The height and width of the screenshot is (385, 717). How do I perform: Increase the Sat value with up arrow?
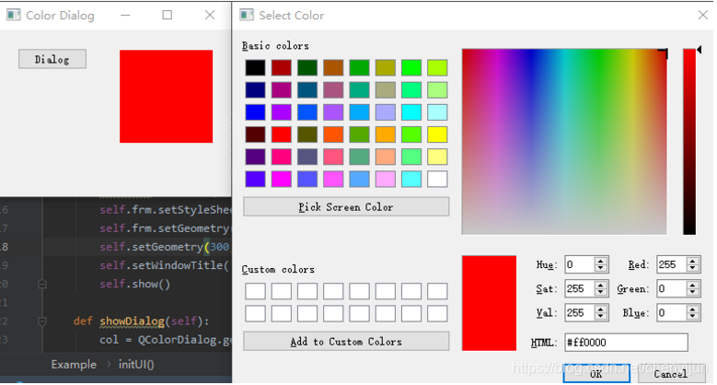pos(601,285)
